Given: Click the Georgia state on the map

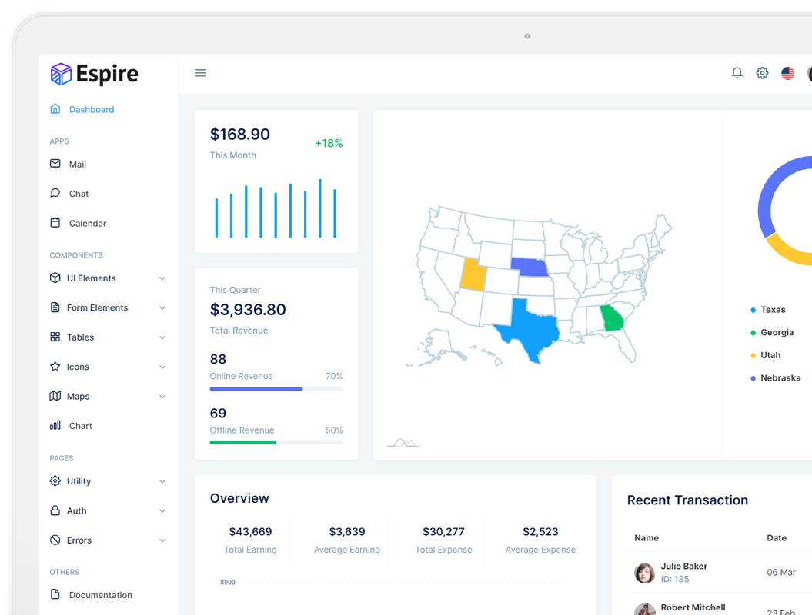Looking at the screenshot, I should click(612, 317).
